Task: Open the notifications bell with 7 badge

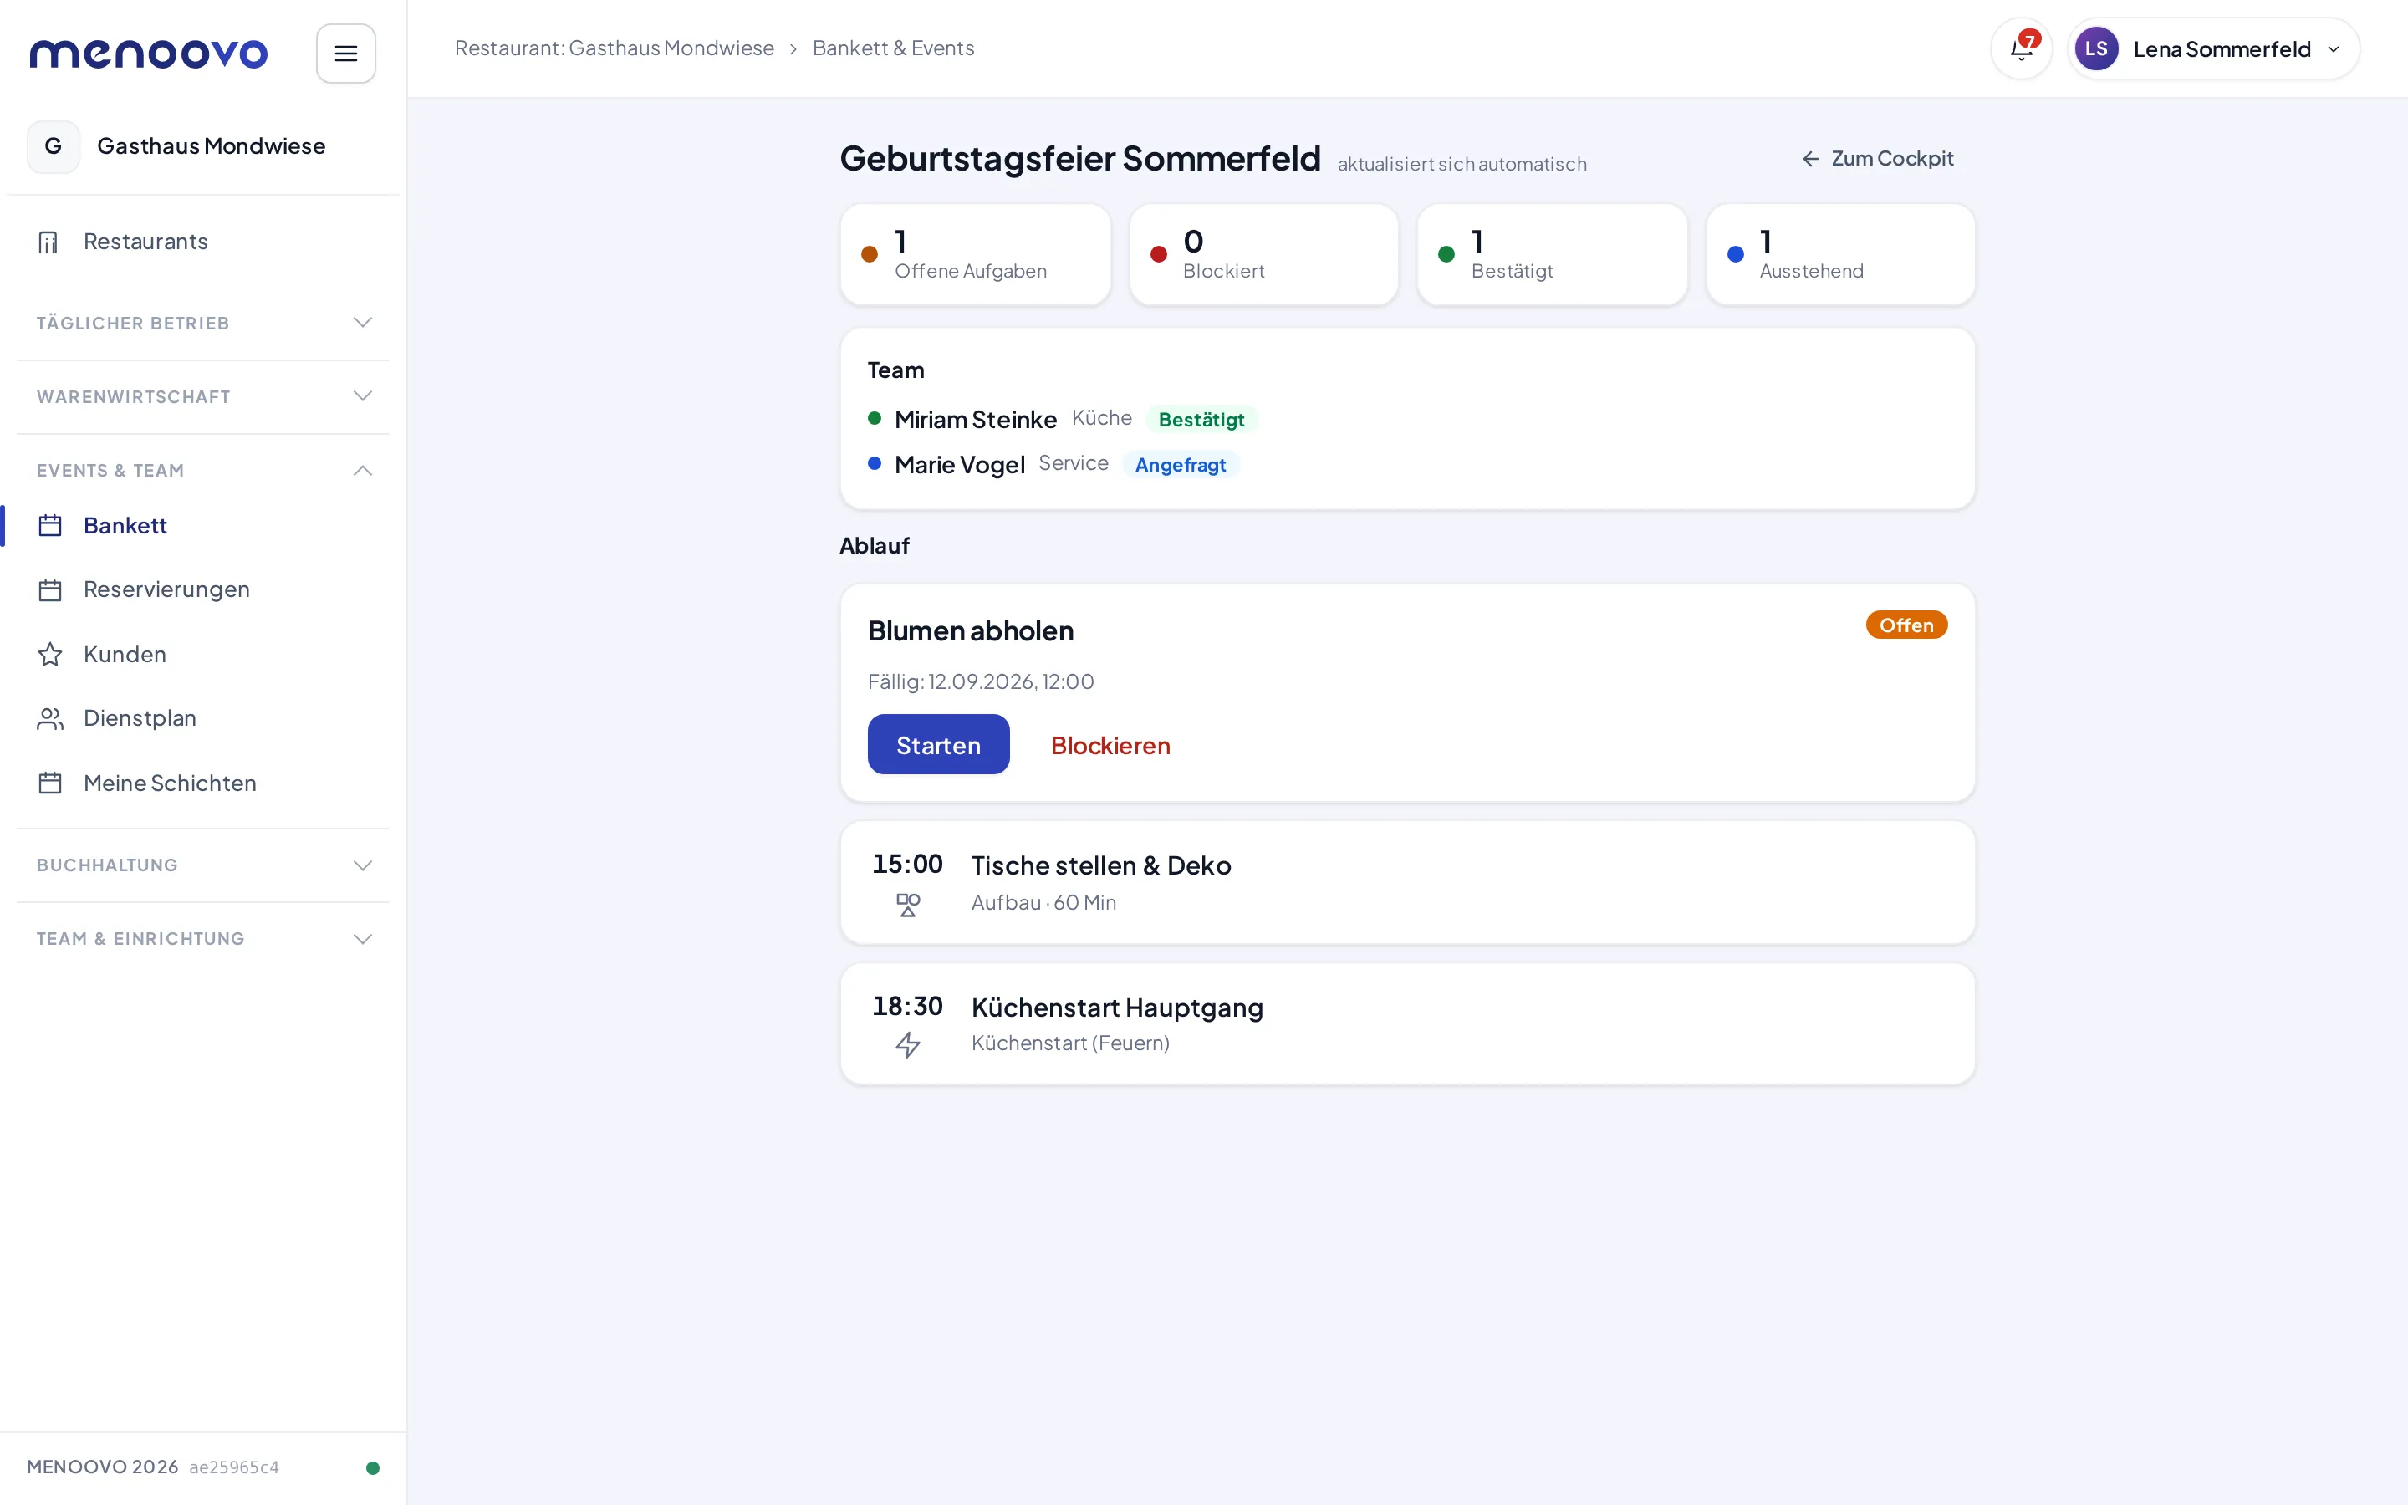Action: pos(2021,48)
